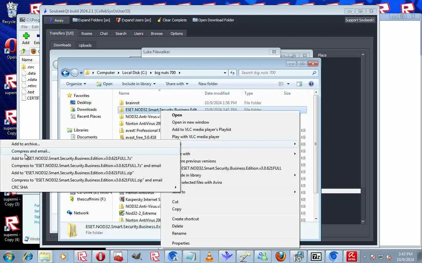Toggle the Away status button in SoulseekQt

tap(56, 20)
